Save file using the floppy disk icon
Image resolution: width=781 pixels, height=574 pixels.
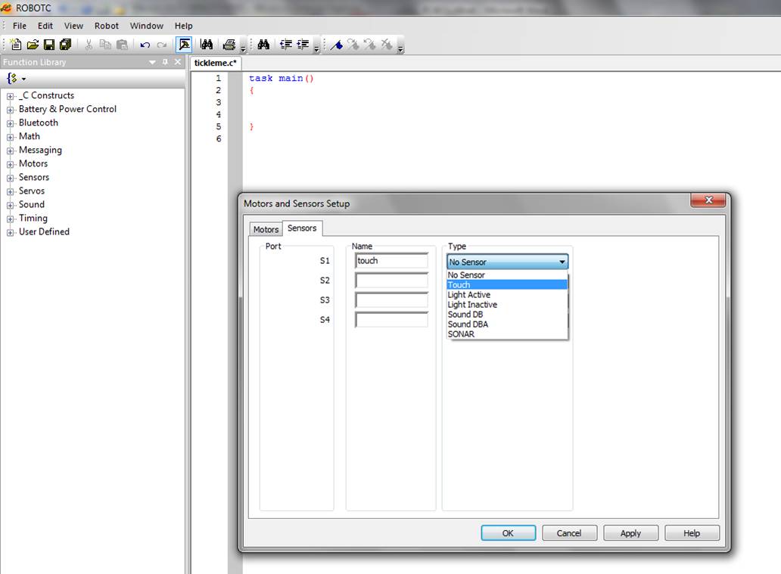48,45
